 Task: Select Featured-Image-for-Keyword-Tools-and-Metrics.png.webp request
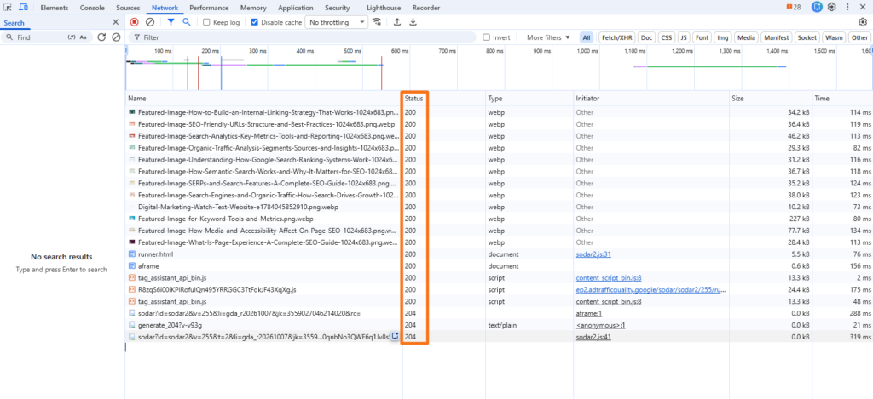click(499, 219)
